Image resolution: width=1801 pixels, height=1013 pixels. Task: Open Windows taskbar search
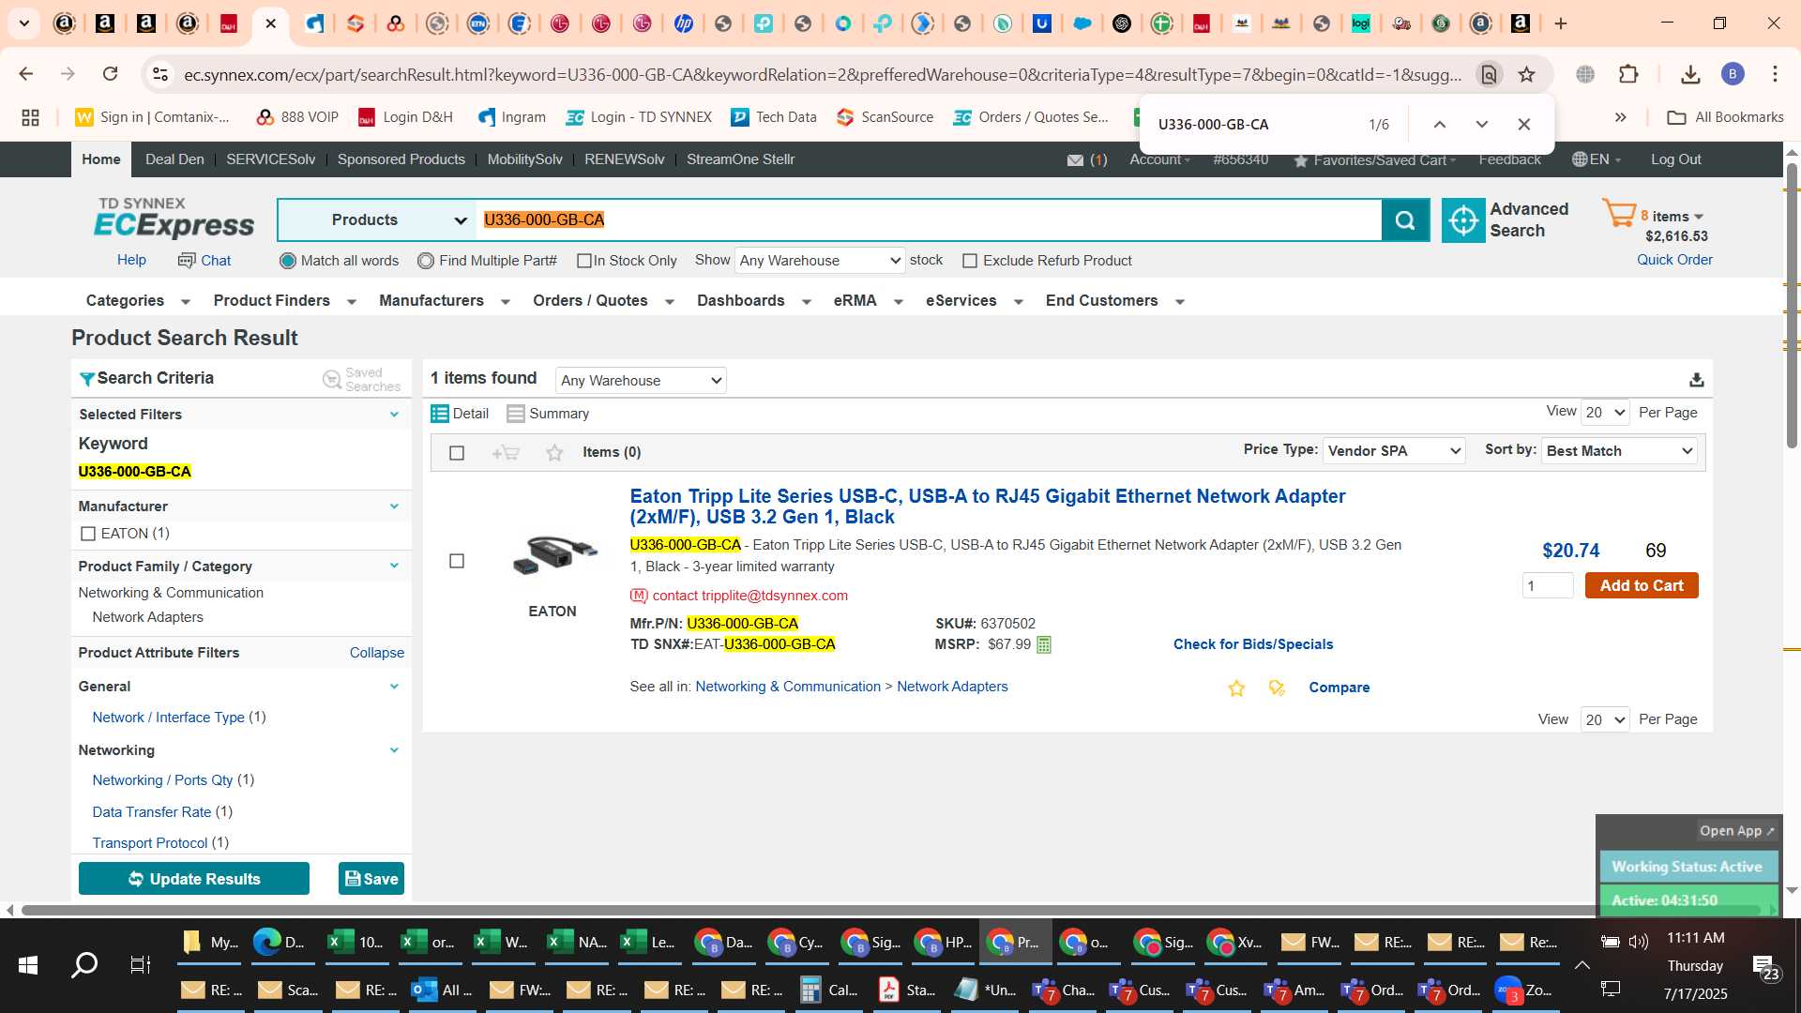tap(84, 964)
